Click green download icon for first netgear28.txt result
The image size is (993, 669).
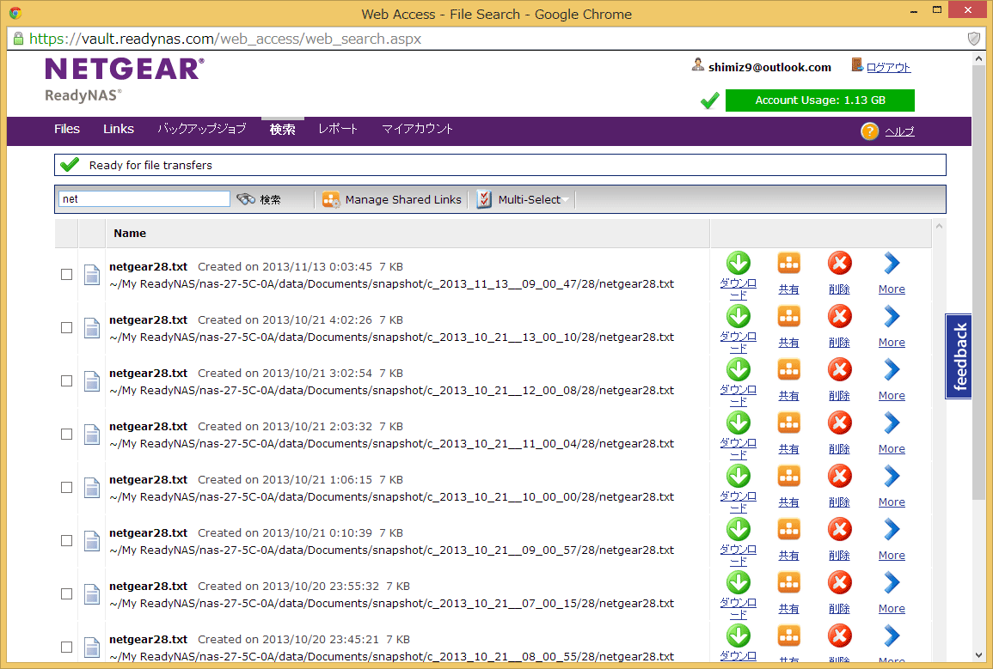738,264
